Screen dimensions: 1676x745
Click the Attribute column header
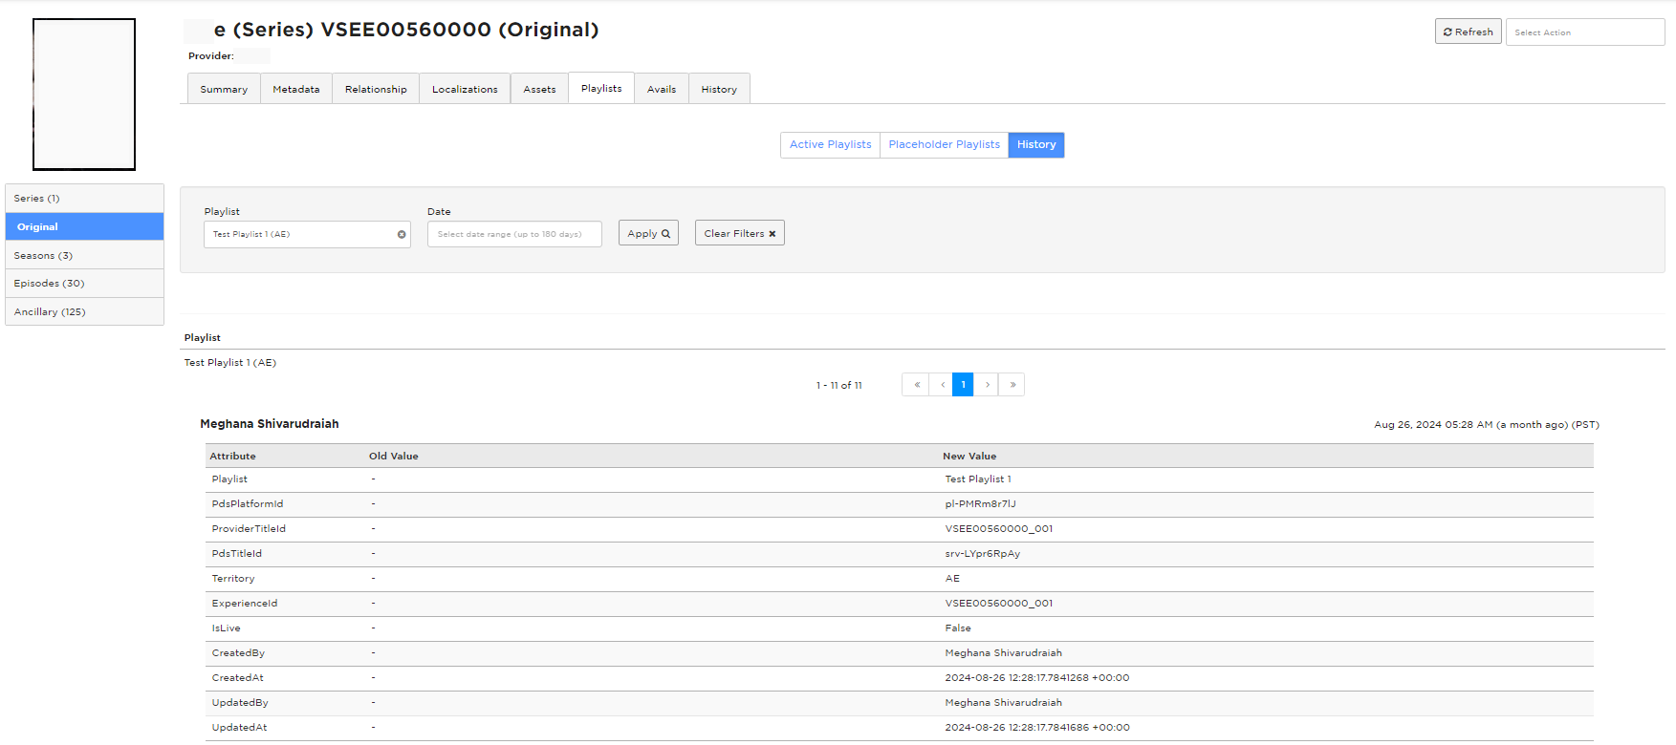(232, 457)
